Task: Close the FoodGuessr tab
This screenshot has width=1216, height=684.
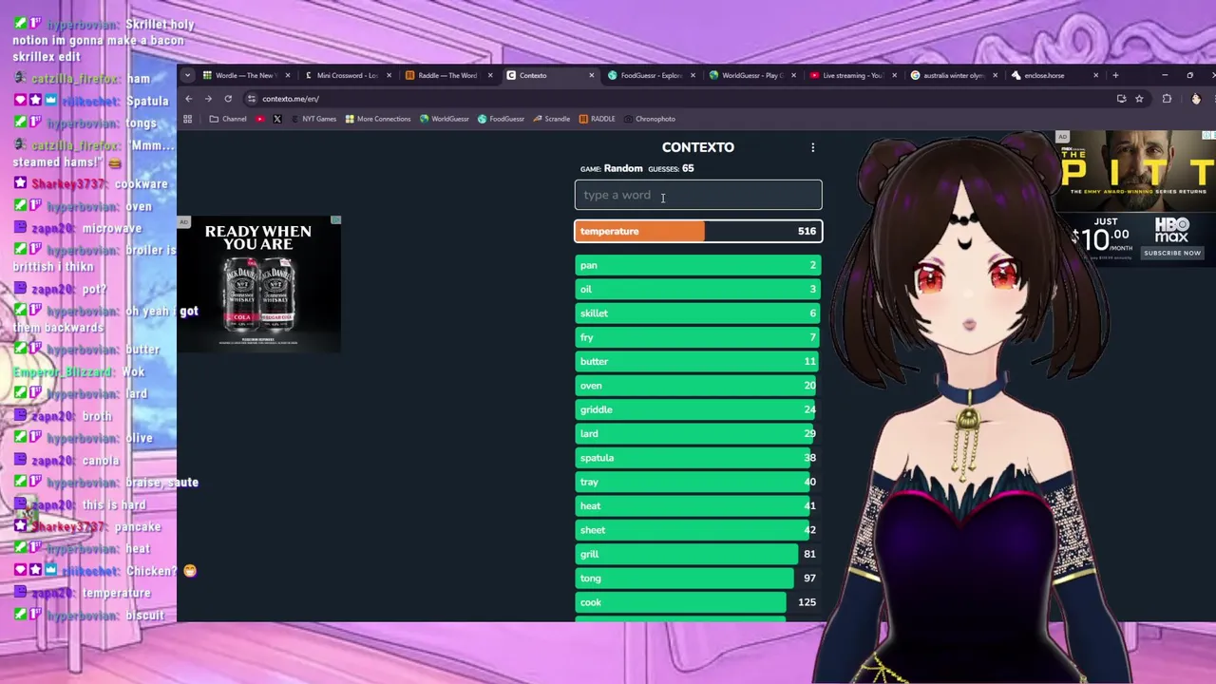Action: 693,75
